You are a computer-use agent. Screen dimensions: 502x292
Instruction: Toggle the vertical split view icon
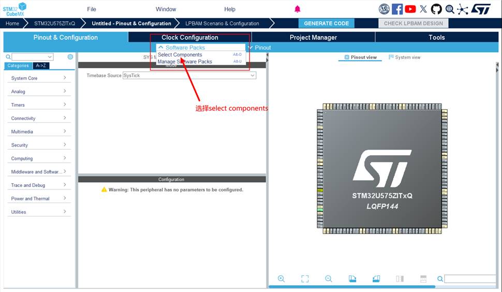pos(400,279)
